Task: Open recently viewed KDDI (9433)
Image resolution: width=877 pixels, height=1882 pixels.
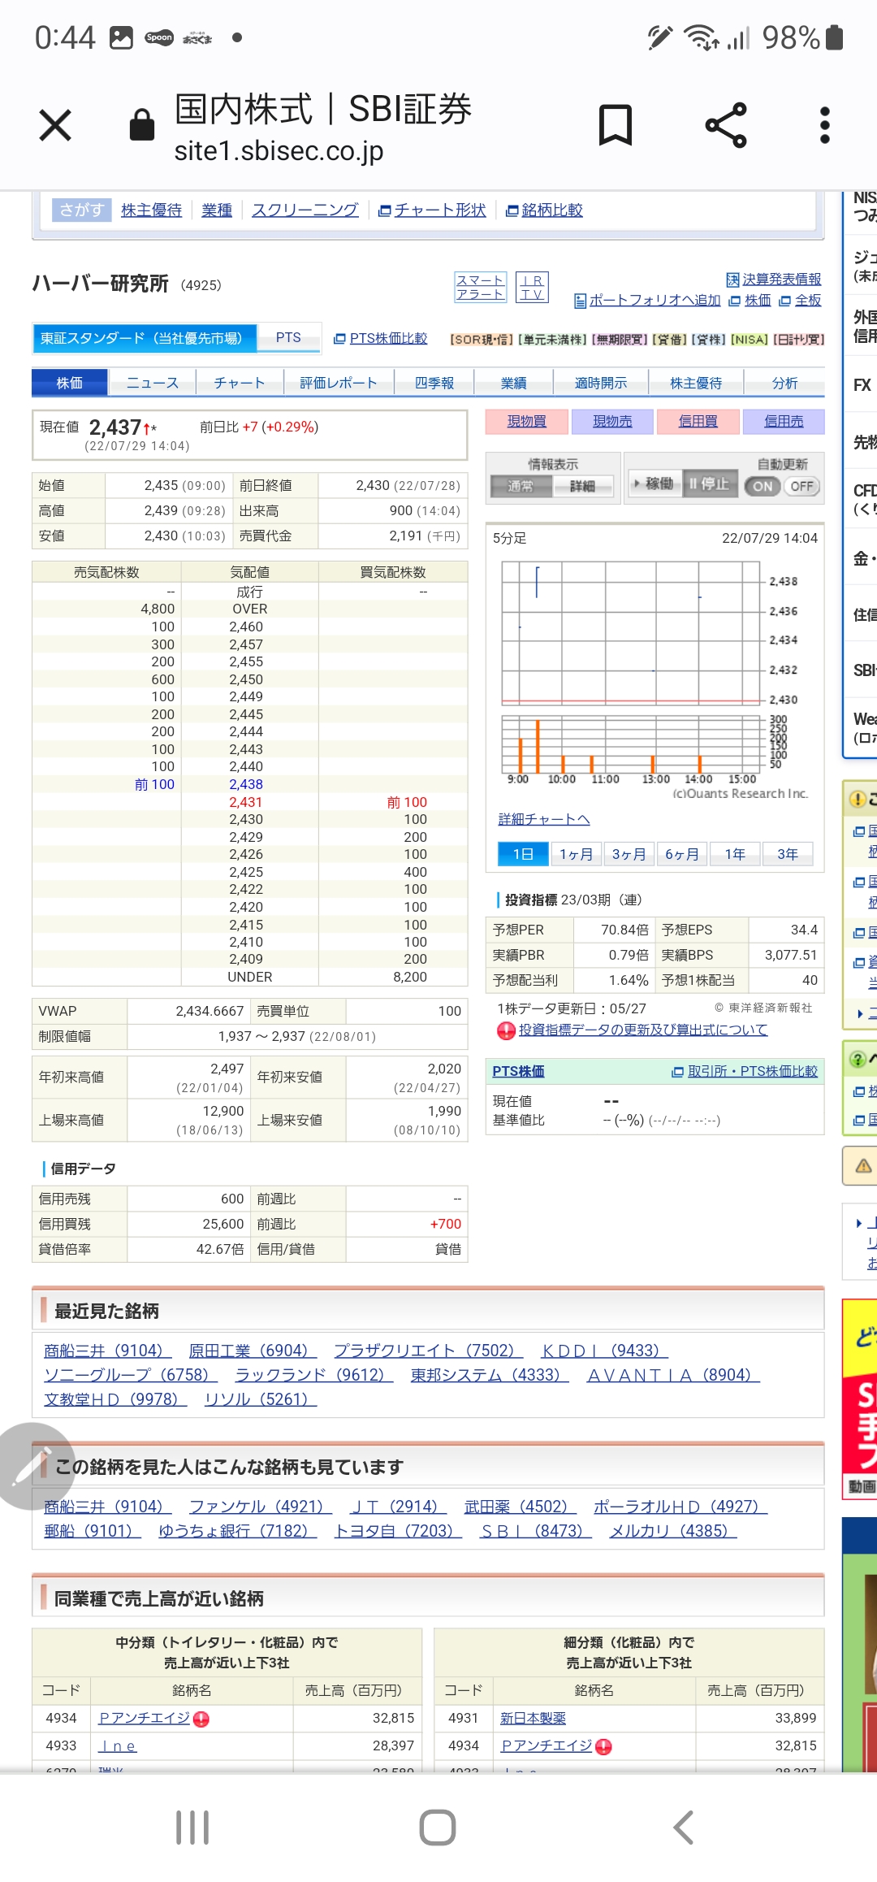Action: point(605,1351)
